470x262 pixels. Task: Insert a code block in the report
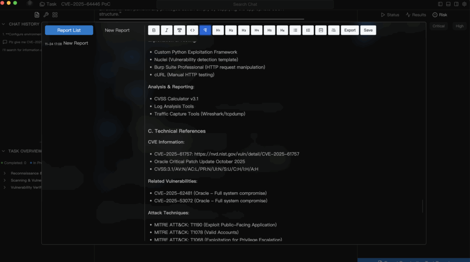coord(321,30)
